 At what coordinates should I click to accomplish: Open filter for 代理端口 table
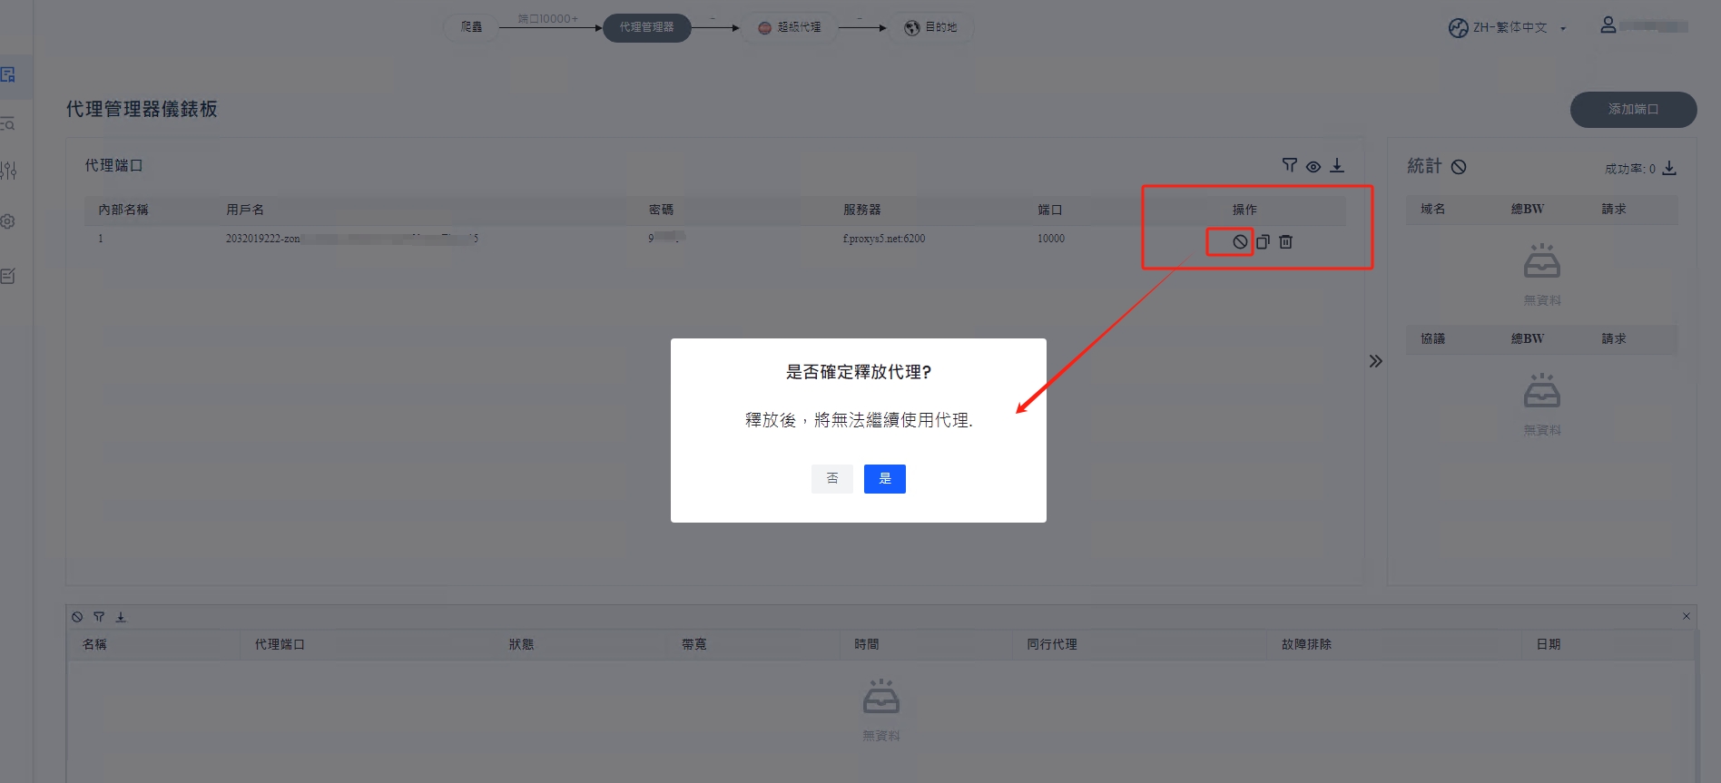pos(1289,165)
